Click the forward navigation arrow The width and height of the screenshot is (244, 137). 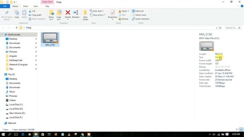click(x=9, y=28)
